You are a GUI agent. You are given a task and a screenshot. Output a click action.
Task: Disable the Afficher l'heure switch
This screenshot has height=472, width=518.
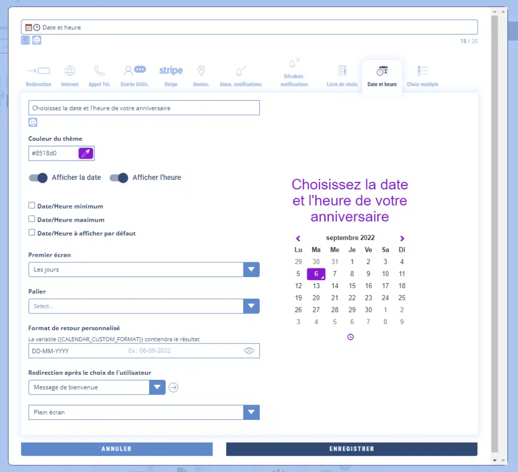pos(119,178)
